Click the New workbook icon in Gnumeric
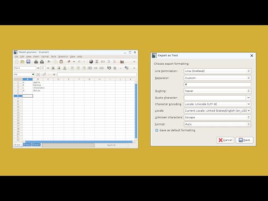Image resolution: width=268 pixels, height=201 pixels. click(17, 61)
